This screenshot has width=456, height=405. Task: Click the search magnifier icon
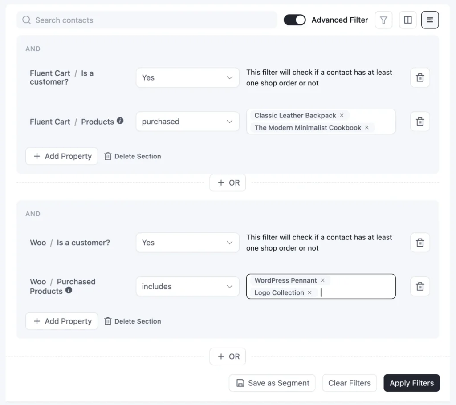(x=26, y=20)
